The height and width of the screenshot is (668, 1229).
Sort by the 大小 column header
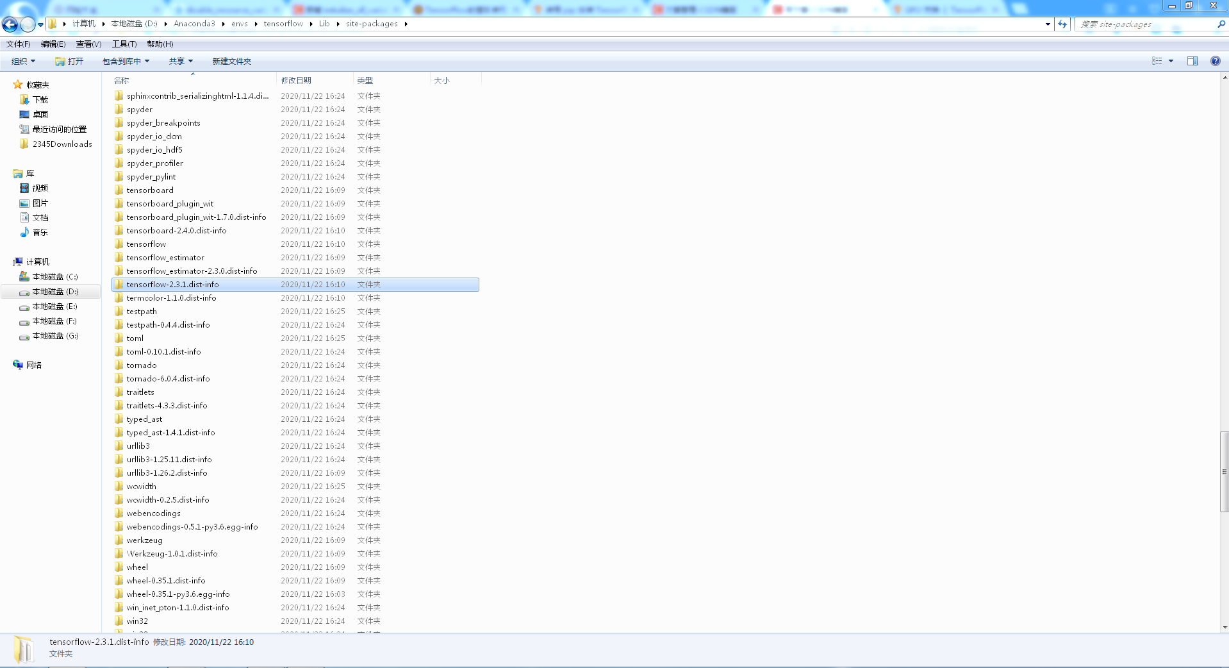pyautogui.click(x=456, y=80)
